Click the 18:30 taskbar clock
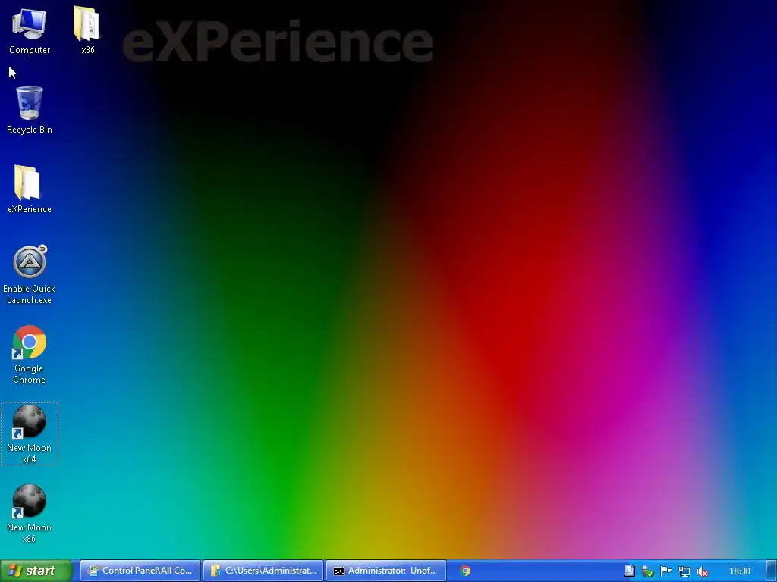Viewport: 777px width, 582px height. pyautogui.click(x=739, y=571)
